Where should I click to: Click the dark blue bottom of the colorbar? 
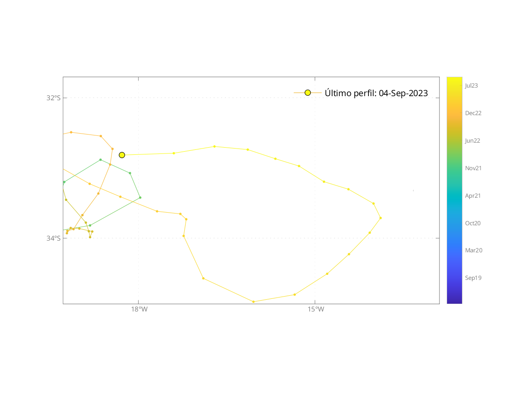[454, 301]
